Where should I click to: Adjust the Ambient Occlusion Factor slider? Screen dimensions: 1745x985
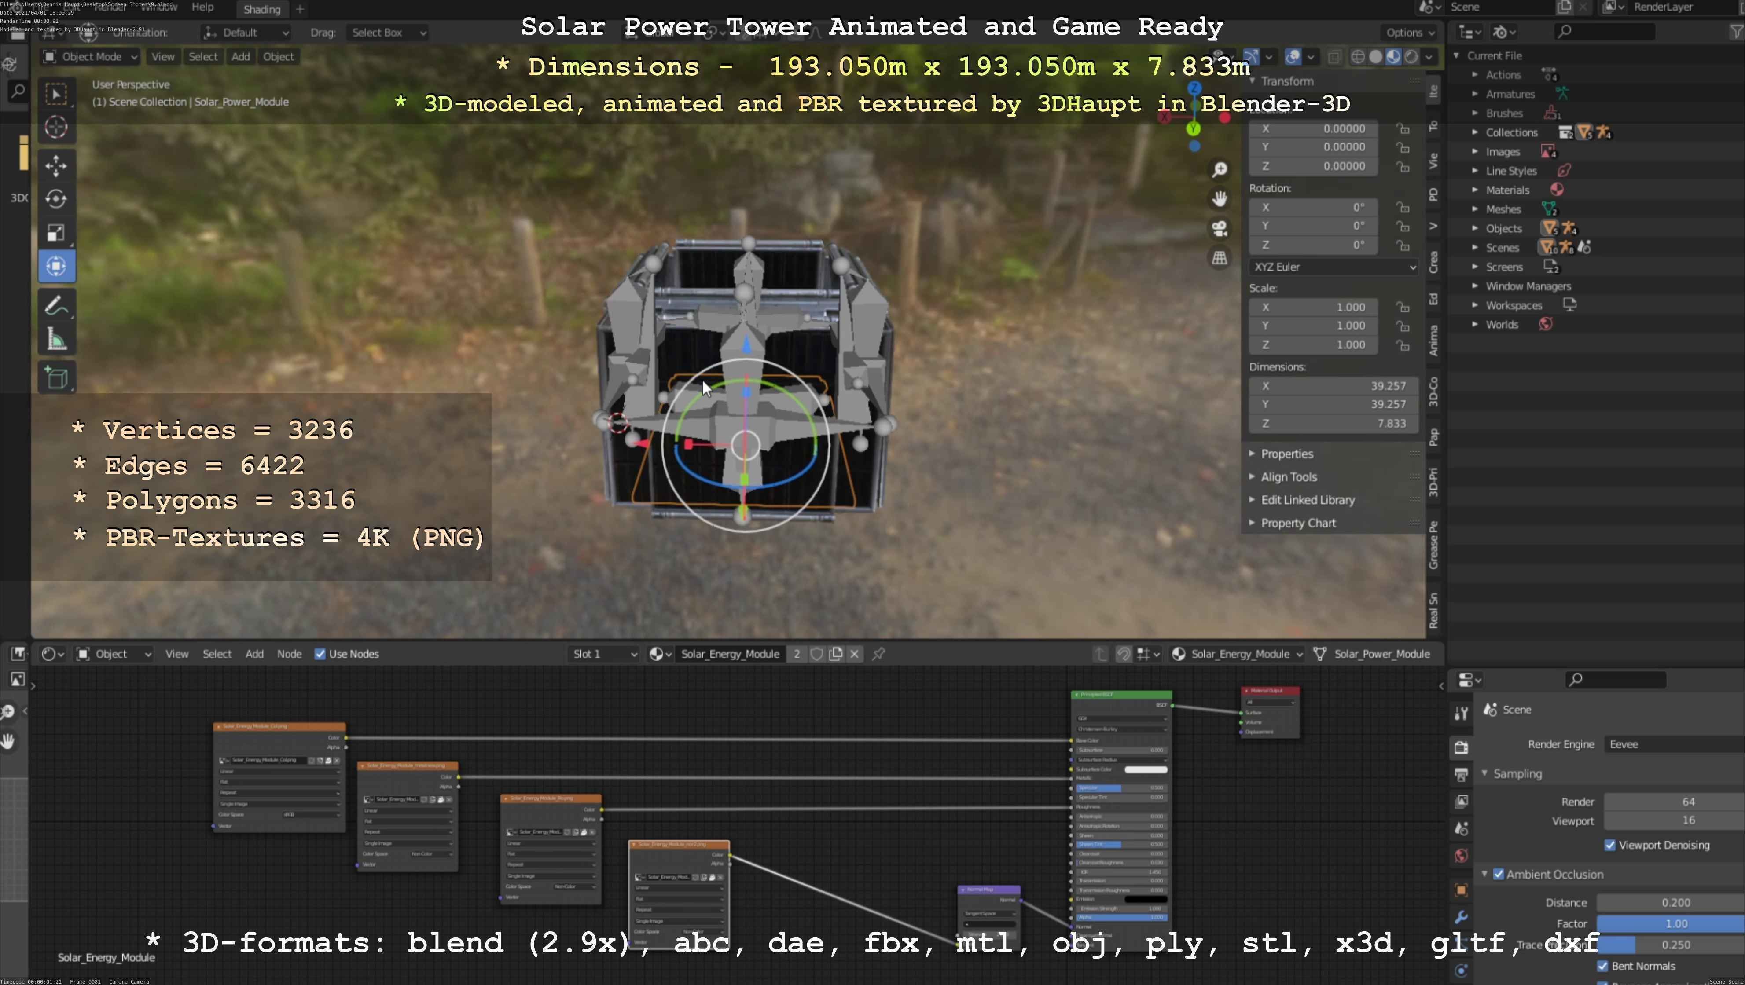coord(1671,923)
